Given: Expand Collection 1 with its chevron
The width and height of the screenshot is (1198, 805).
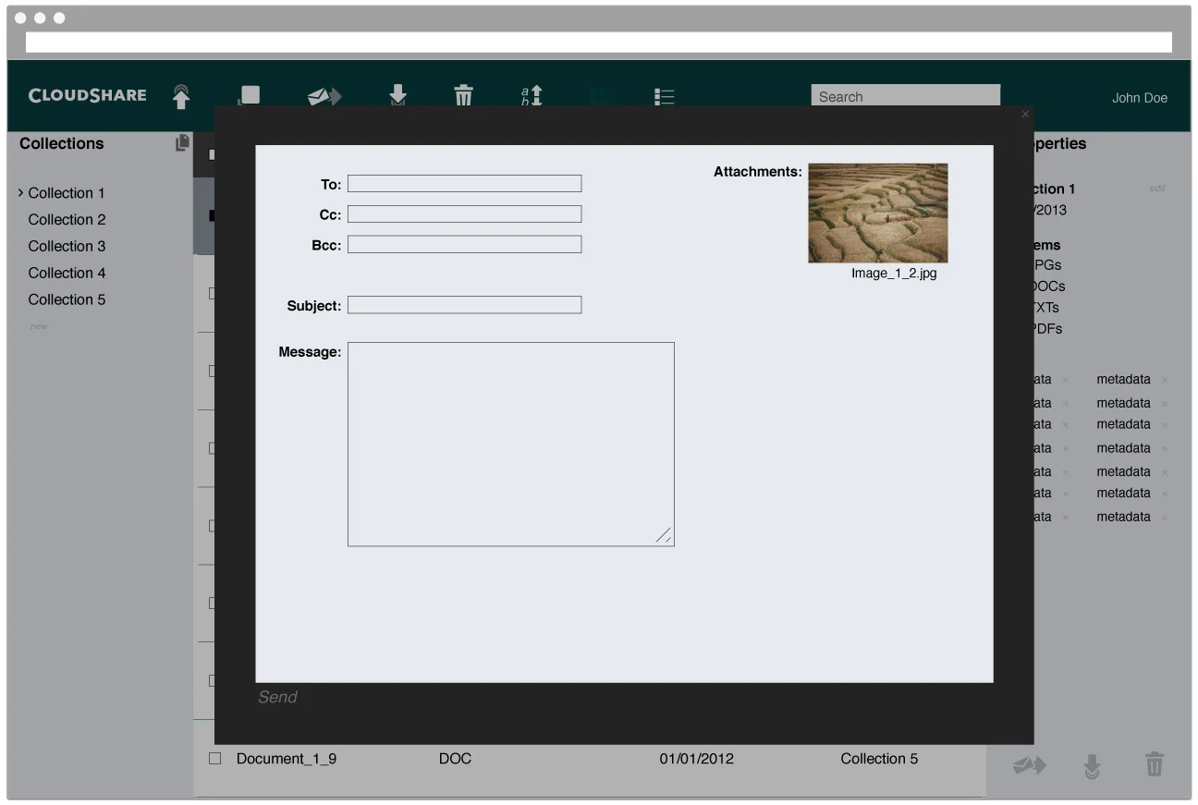Looking at the screenshot, I should click(x=20, y=192).
